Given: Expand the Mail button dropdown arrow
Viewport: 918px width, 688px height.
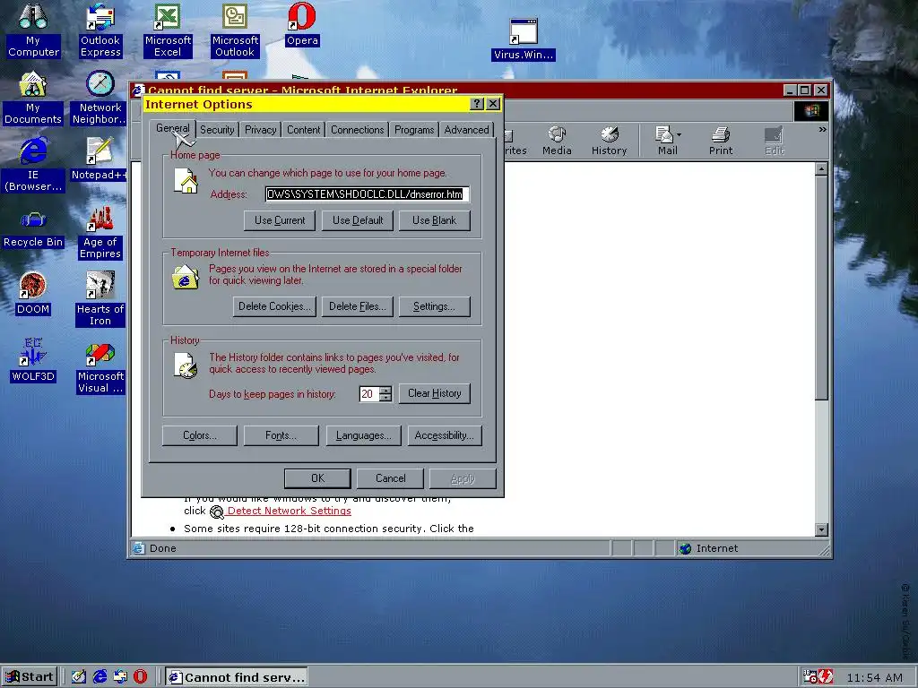Looking at the screenshot, I should point(680,135).
